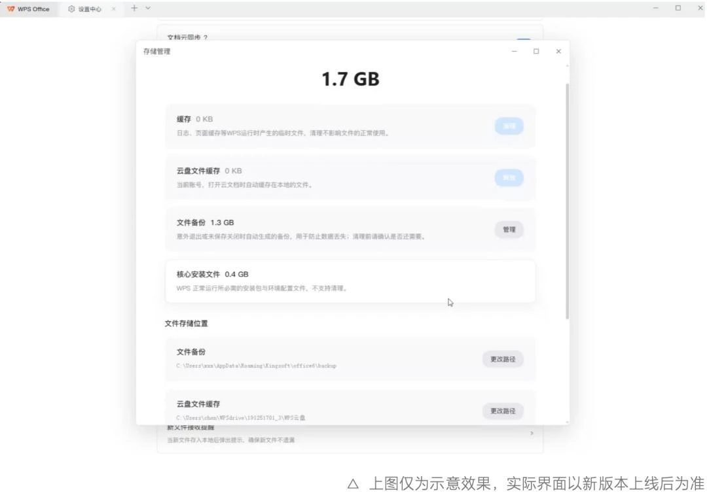Click the blue button in 缓存 0 KB row
The width and height of the screenshot is (707, 503).
tap(509, 126)
